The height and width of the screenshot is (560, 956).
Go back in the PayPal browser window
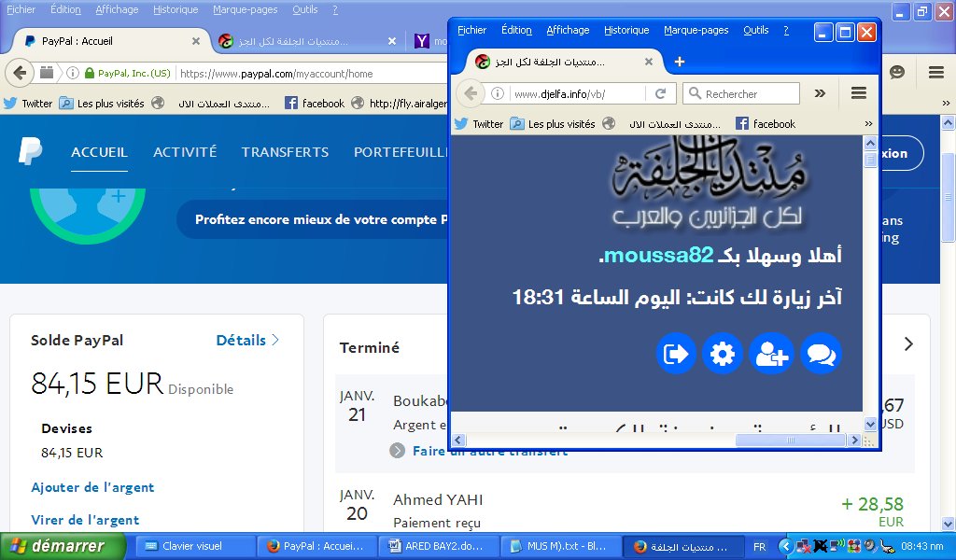click(20, 73)
